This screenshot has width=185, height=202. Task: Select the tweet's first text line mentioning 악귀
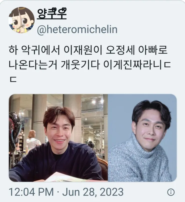(x=88, y=50)
